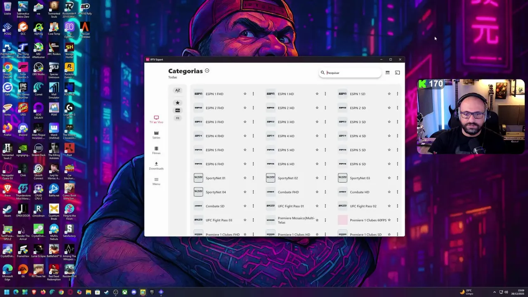Open Discord from the taskbar
This screenshot has height=297, width=528.
[134, 292]
